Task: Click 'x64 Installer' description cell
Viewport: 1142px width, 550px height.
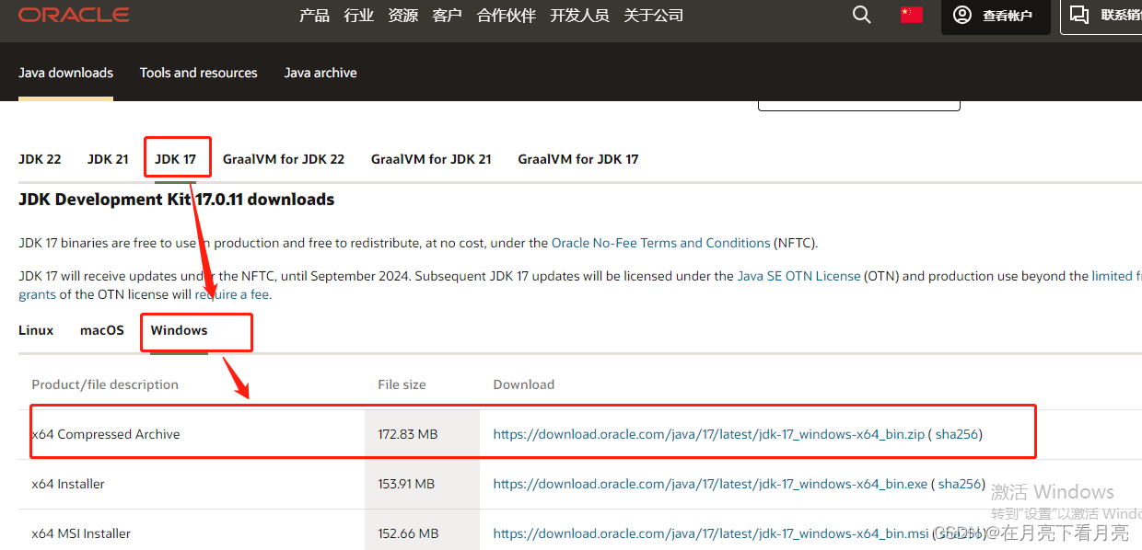Action: 68,484
